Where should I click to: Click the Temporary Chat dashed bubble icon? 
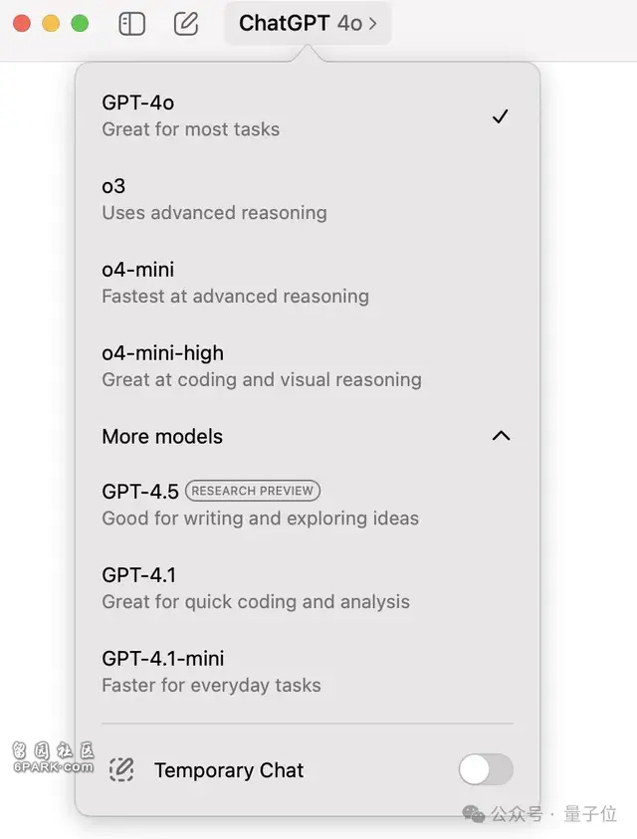121,770
